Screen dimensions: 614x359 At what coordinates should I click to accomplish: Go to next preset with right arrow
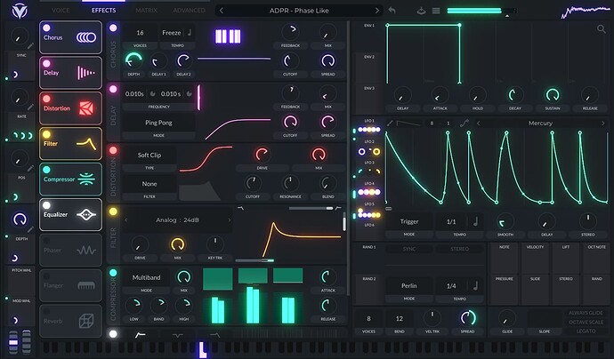(376, 11)
